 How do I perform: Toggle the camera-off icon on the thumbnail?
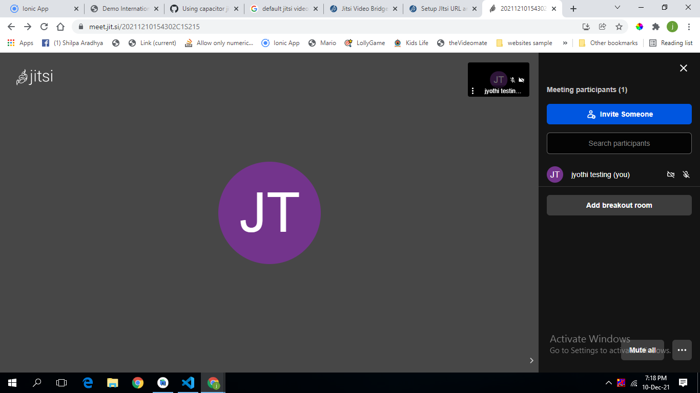pos(522,80)
